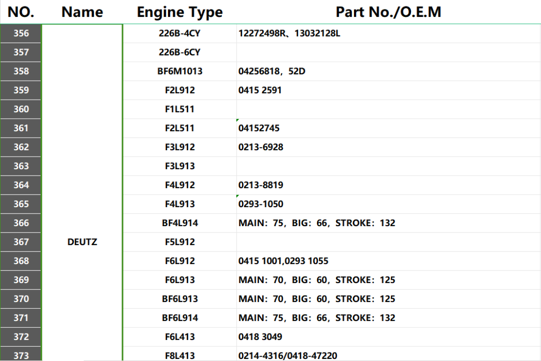Select engine type cell F2L511
The height and width of the screenshot is (361, 541).
[x=180, y=128]
